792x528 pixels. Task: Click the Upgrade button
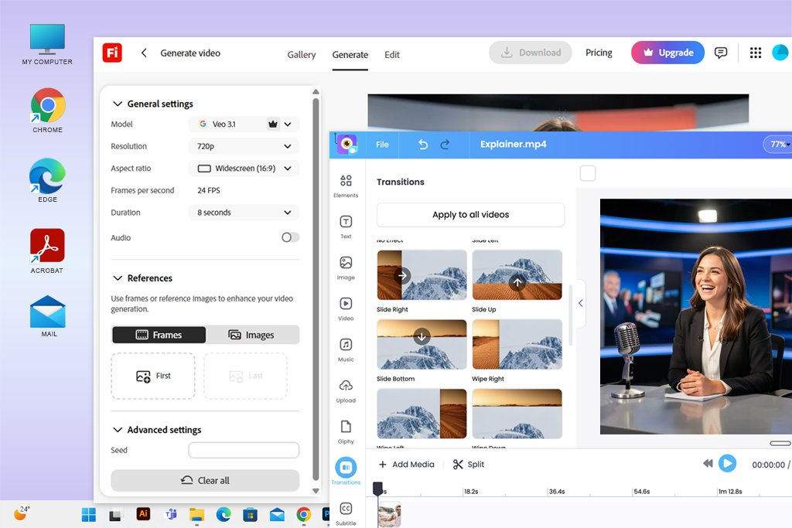pyautogui.click(x=667, y=53)
